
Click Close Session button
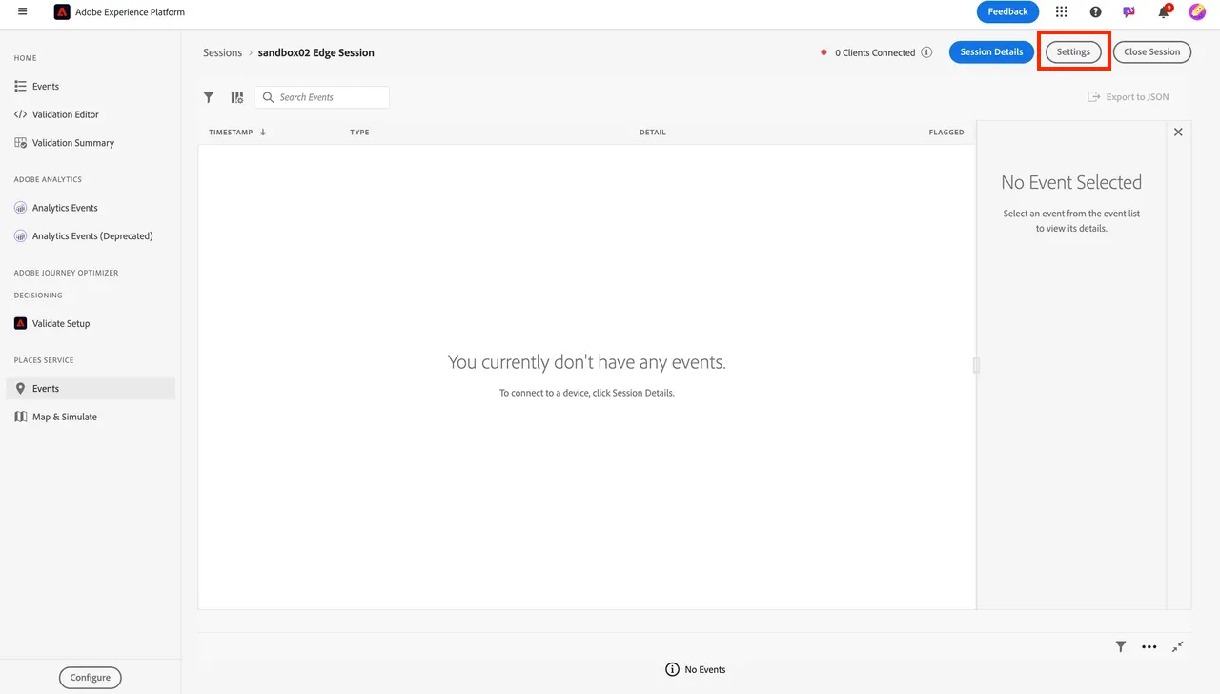(1152, 52)
